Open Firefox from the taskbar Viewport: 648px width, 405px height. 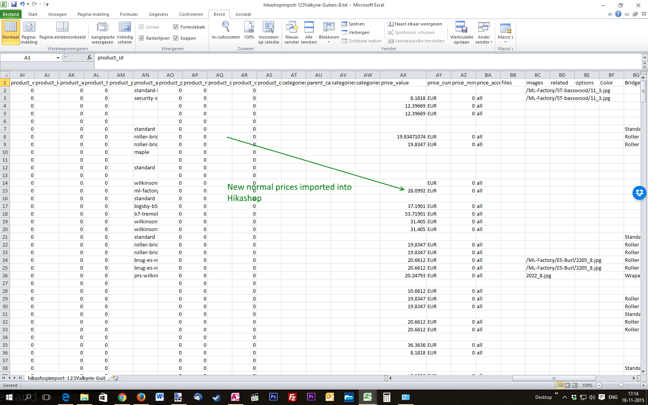coord(141,397)
